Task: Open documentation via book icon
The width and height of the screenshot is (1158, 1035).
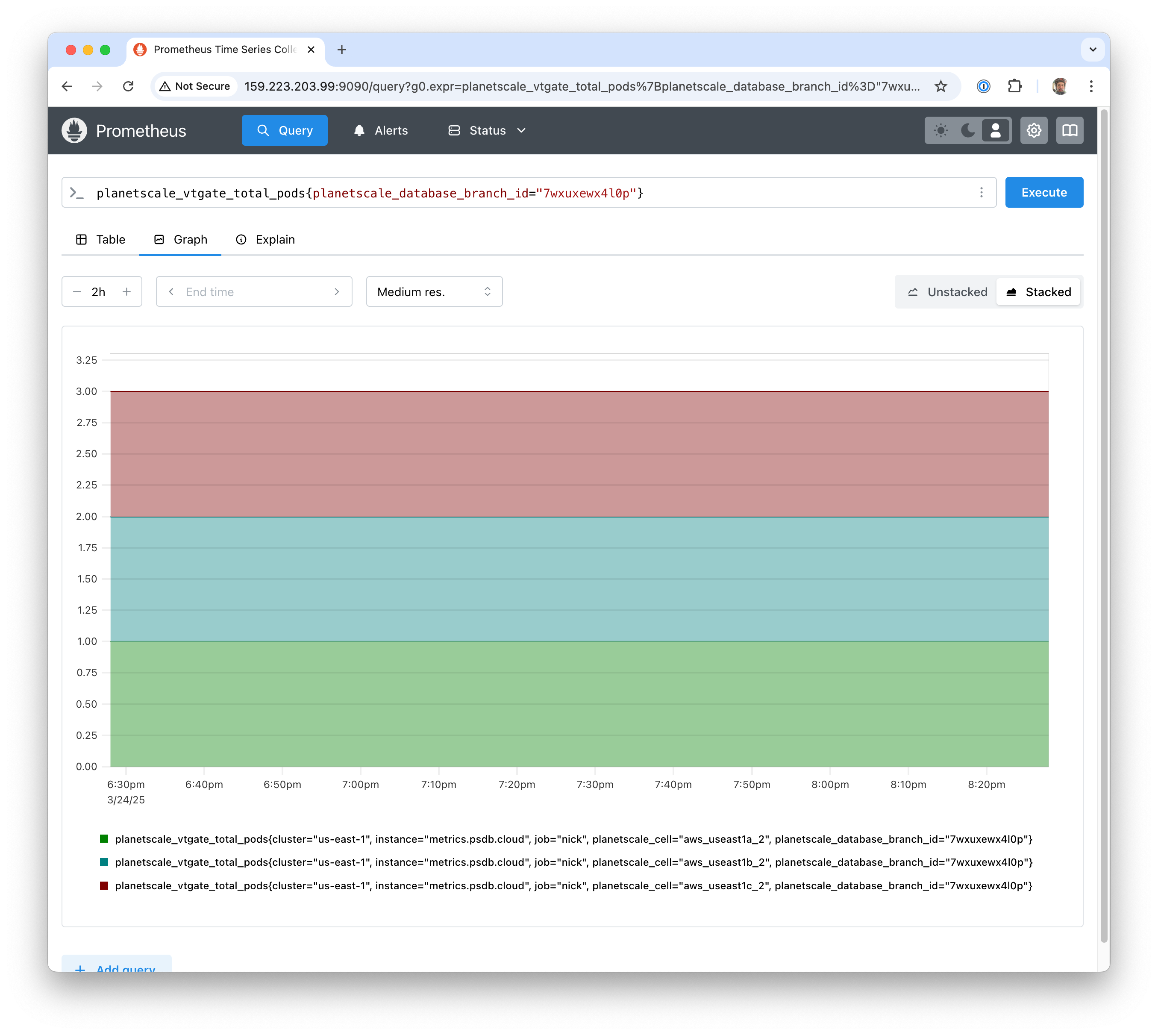Action: [1070, 130]
